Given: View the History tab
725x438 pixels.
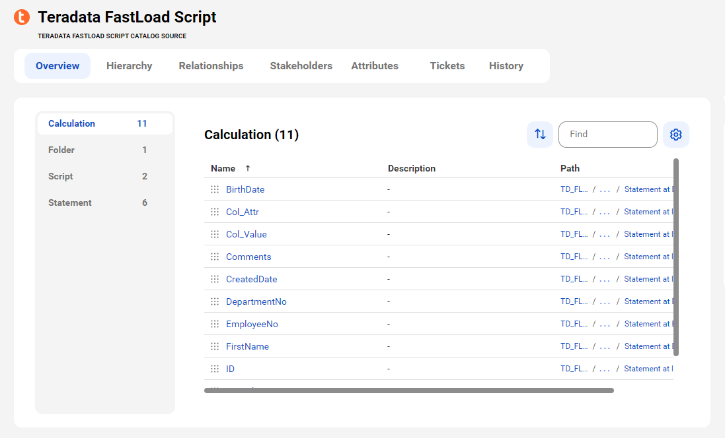Looking at the screenshot, I should click(x=506, y=66).
